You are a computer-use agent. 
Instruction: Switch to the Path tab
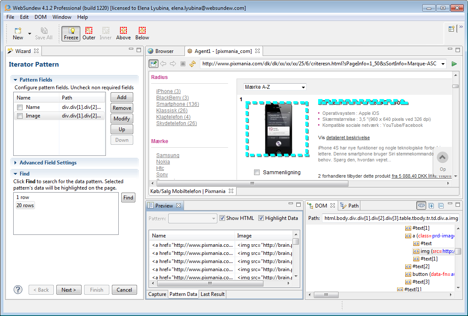pyautogui.click(x=350, y=205)
